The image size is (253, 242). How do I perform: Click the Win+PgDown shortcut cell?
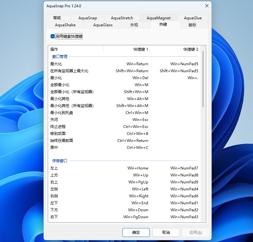136,217
